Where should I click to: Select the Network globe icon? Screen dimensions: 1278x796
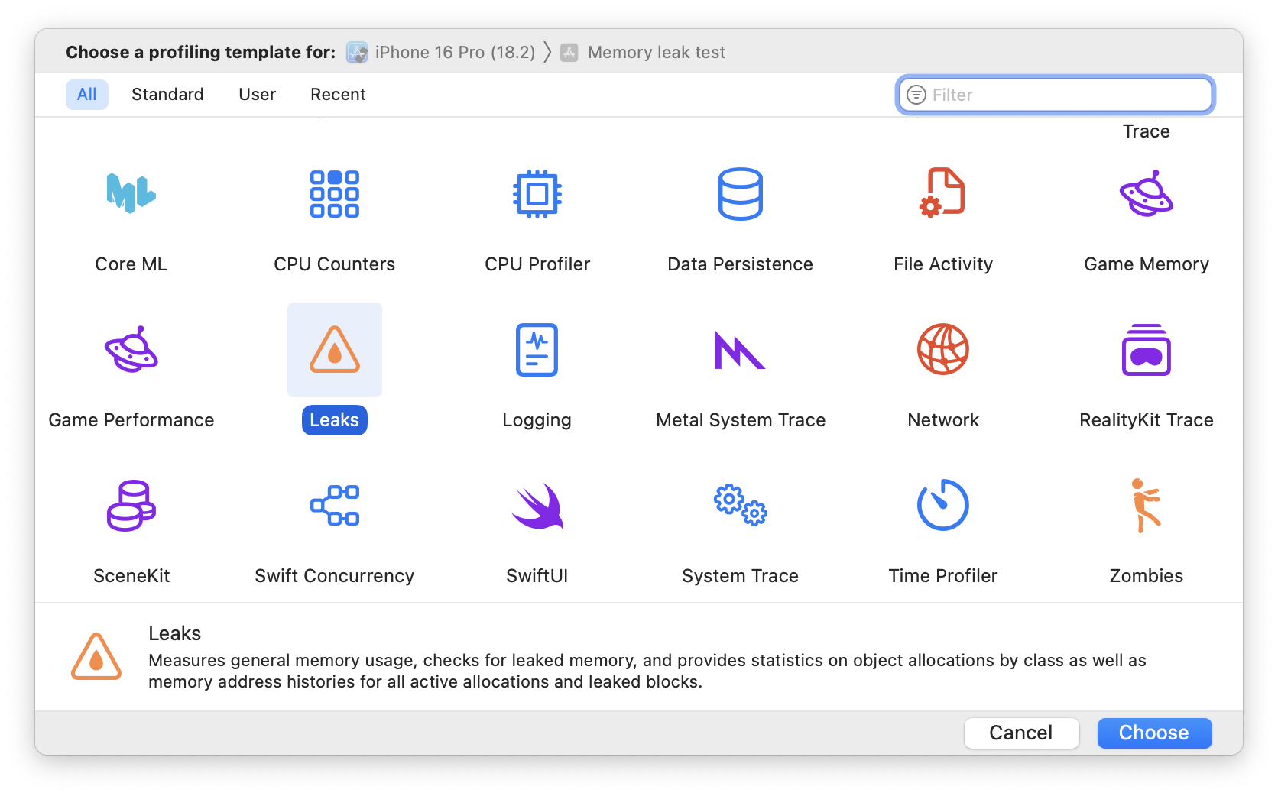coord(943,349)
